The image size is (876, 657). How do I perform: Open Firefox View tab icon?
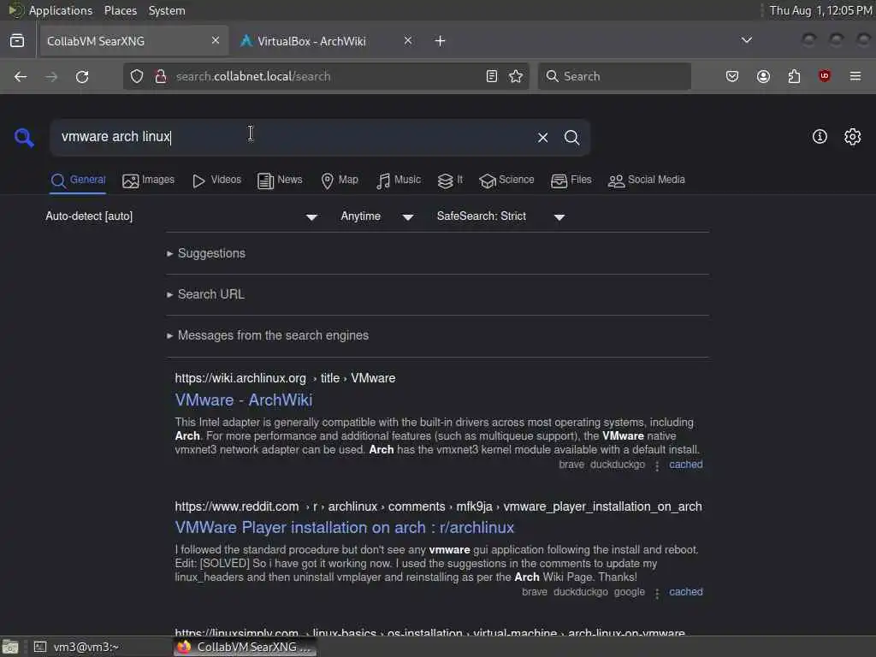click(17, 41)
